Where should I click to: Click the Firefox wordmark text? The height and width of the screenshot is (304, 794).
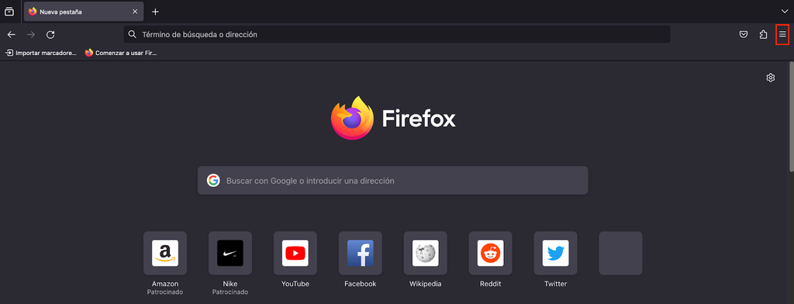[419, 118]
